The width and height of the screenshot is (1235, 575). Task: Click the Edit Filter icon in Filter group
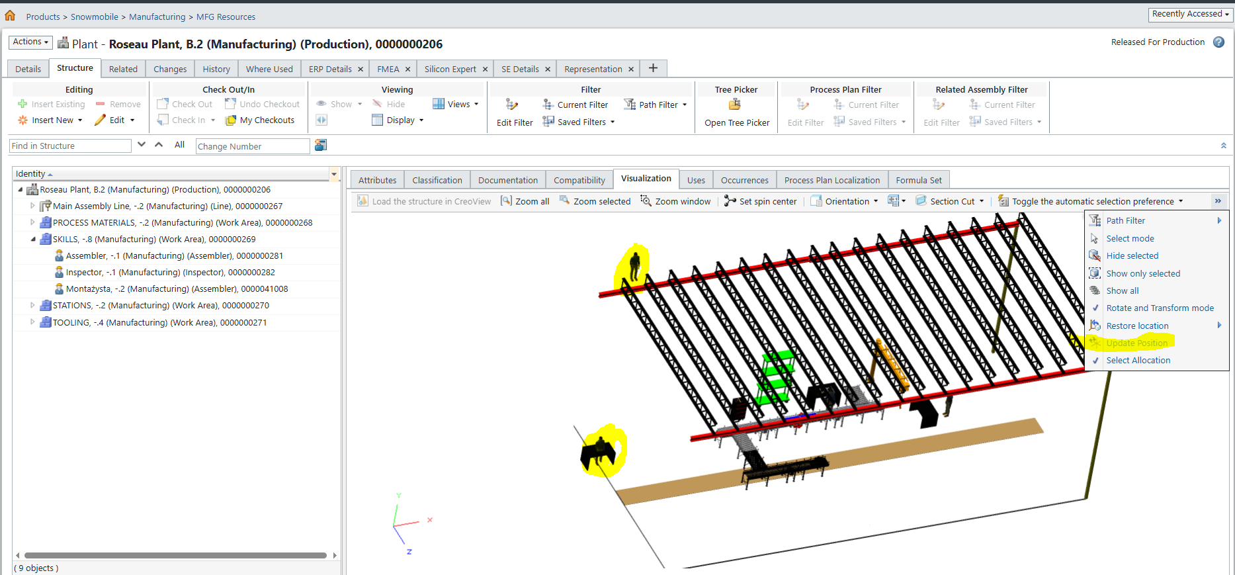click(x=512, y=105)
